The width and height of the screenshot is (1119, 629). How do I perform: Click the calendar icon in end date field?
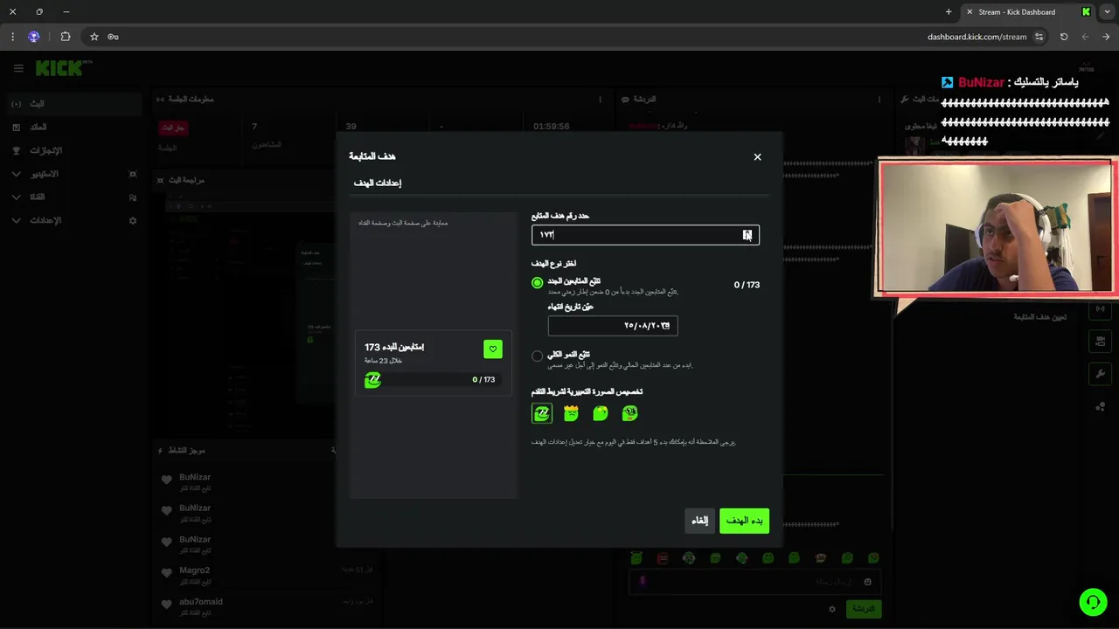[666, 326]
